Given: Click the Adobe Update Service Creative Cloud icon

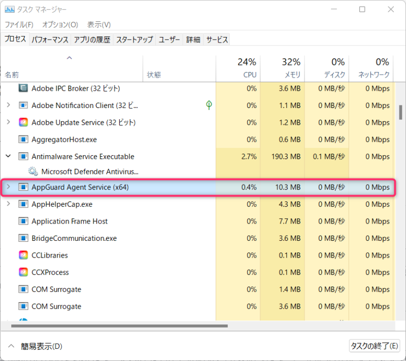Looking at the screenshot, I should 23,122.
